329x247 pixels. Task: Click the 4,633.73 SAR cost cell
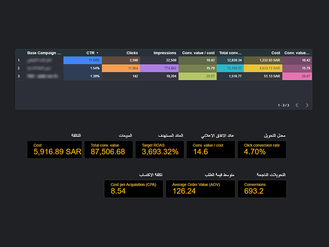click(x=262, y=68)
